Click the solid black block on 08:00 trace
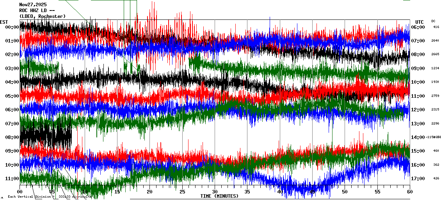Screen dimensions: 441x202 pyautogui.click(x=46, y=137)
